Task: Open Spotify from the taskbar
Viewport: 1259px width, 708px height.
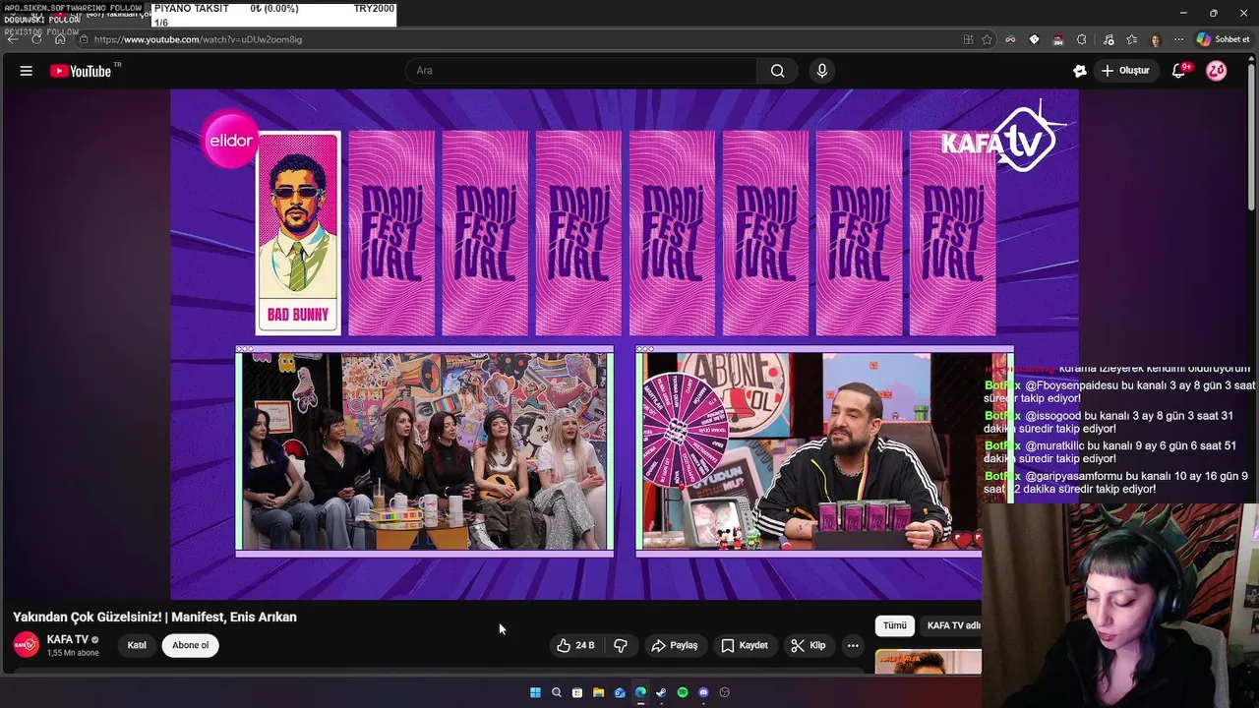Action: click(x=683, y=692)
